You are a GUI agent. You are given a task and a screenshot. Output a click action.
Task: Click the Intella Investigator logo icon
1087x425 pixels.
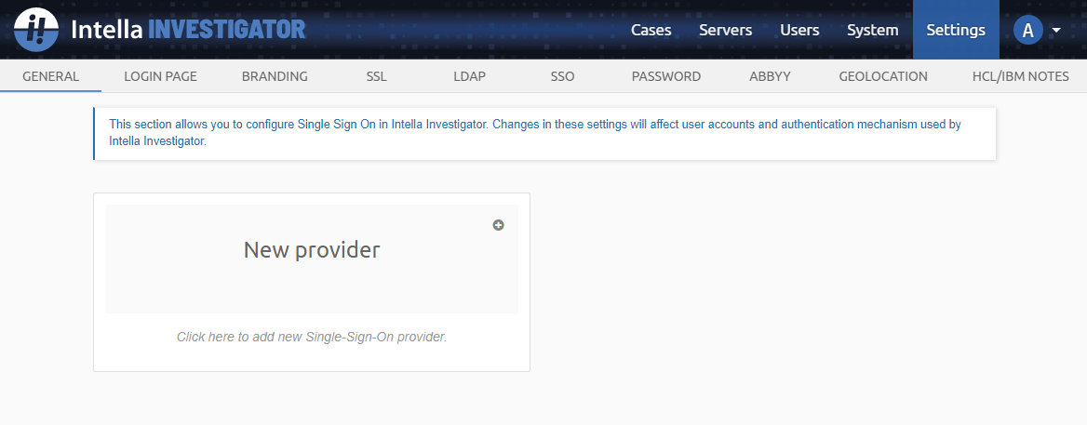[37, 30]
